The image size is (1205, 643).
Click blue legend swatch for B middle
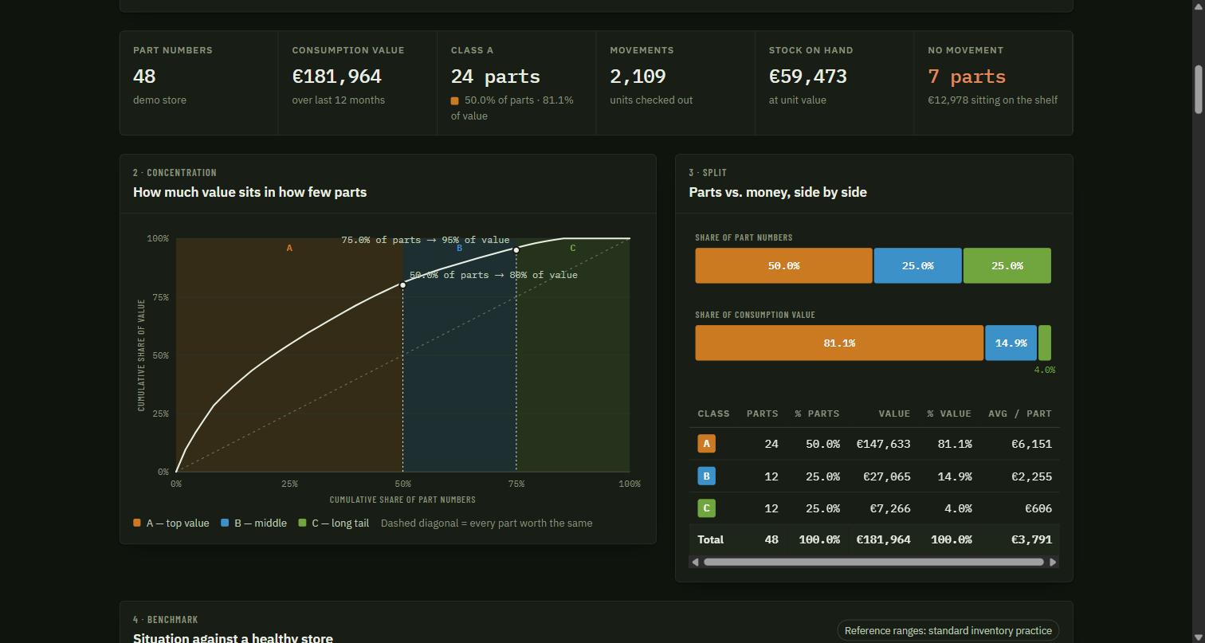pyautogui.click(x=225, y=523)
